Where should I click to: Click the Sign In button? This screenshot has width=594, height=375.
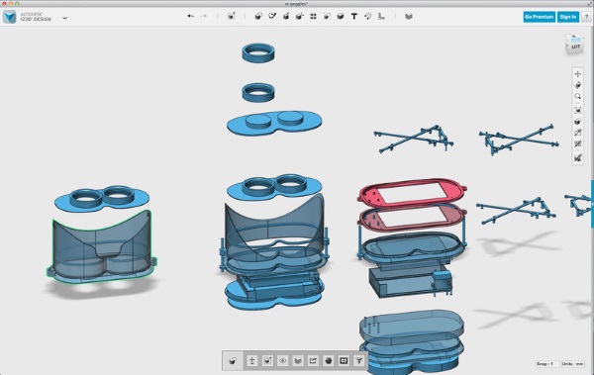[568, 17]
